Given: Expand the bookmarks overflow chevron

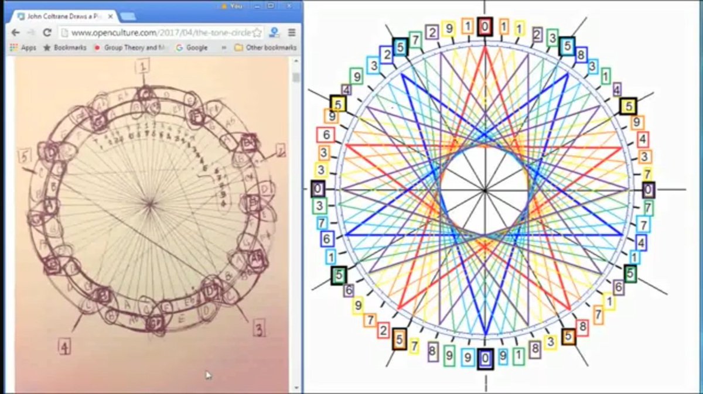Looking at the screenshot, I should 224,47.
